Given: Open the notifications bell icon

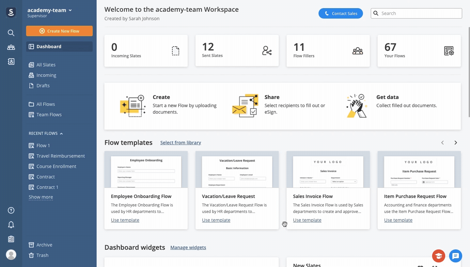Looking at the screenshot, I should click(11, 225).
